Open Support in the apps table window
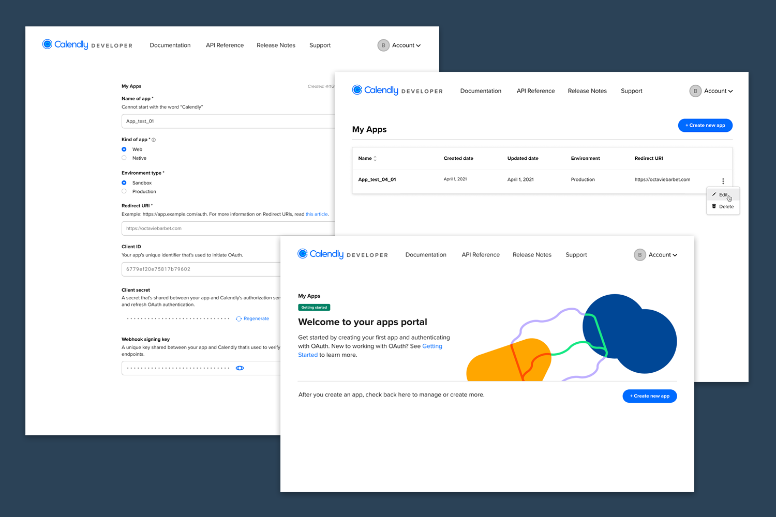Image resolution: width=776 pixels, height=517 pixels. (631, 91)
